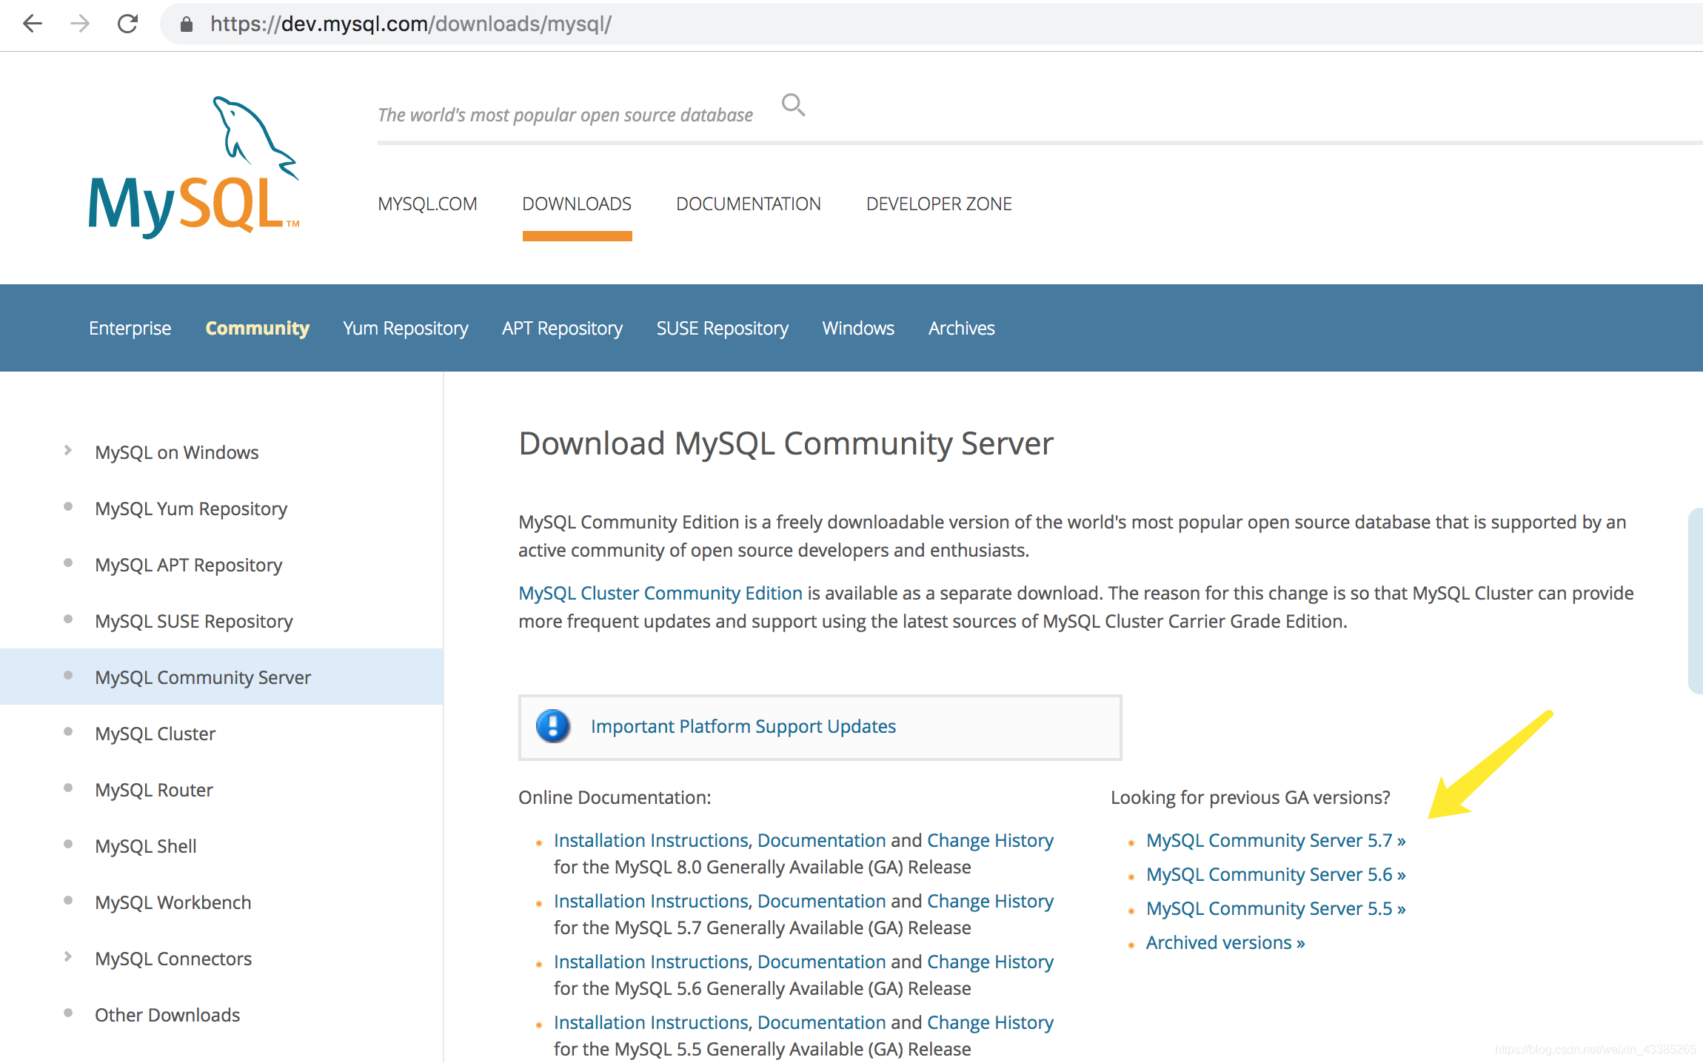The image size is (1703, 1063).
Task: Click the address bar URL
Action: pyautogui.click(x=411, y=24)
